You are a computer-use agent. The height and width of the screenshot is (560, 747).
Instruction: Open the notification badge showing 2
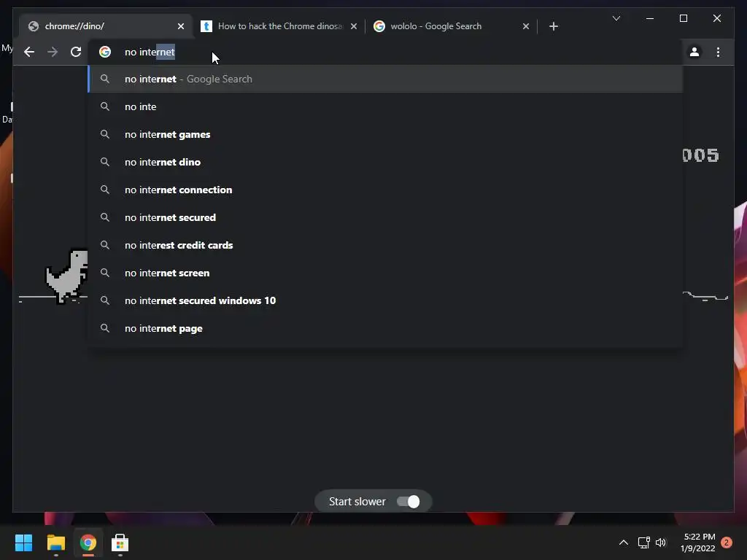(x=727, y=542)
